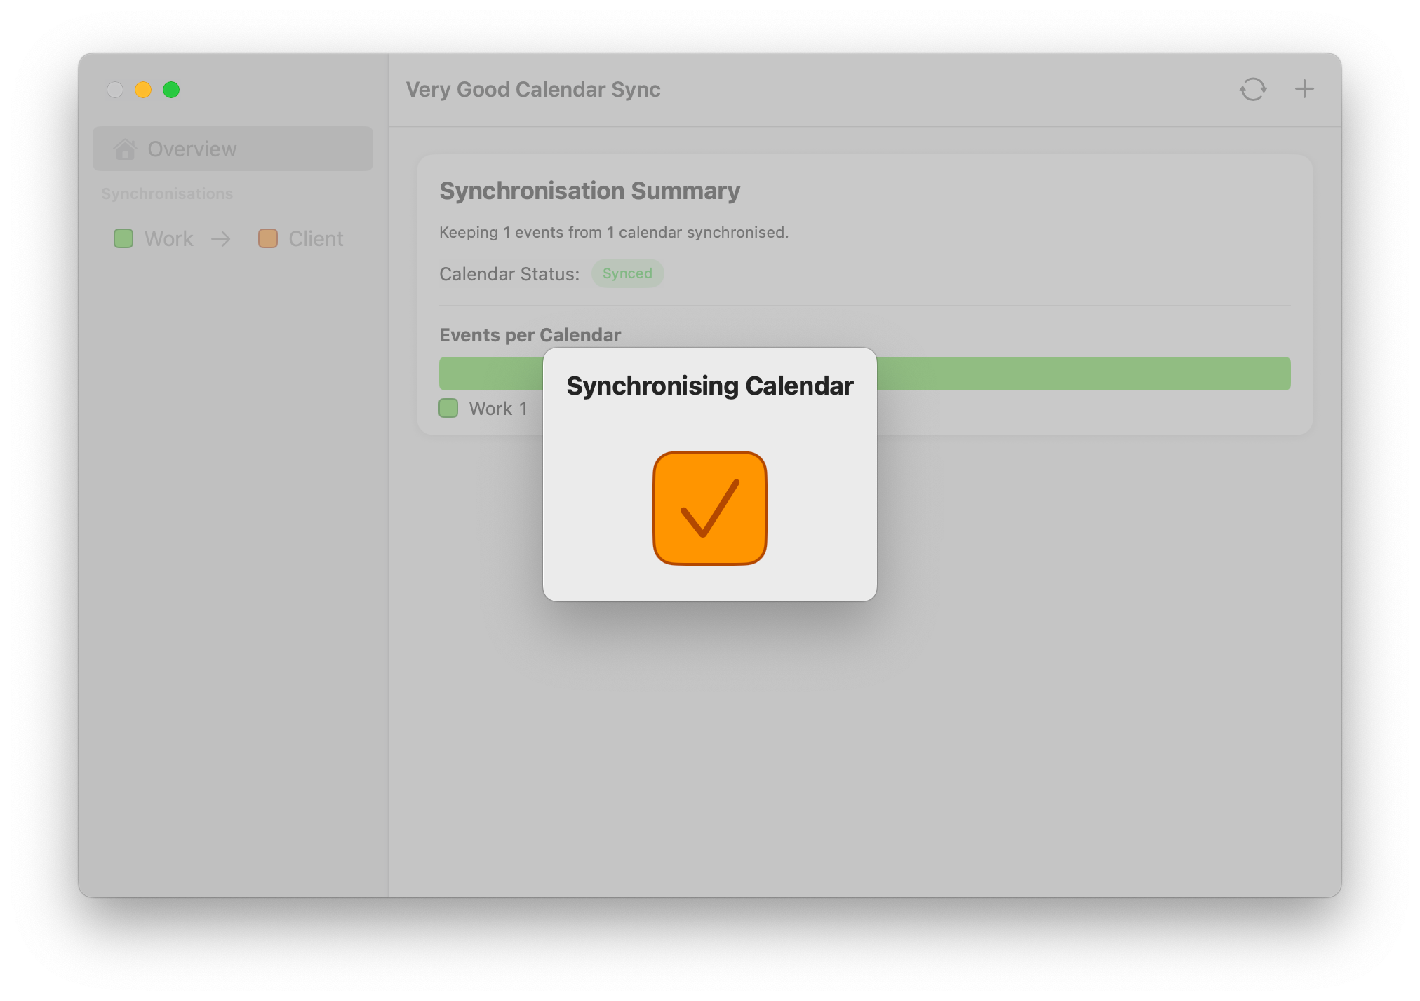Click the orange checkmark app icon

709,508
